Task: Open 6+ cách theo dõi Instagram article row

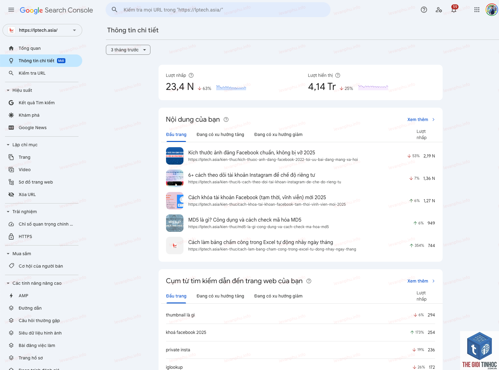Action: point(301,178)
